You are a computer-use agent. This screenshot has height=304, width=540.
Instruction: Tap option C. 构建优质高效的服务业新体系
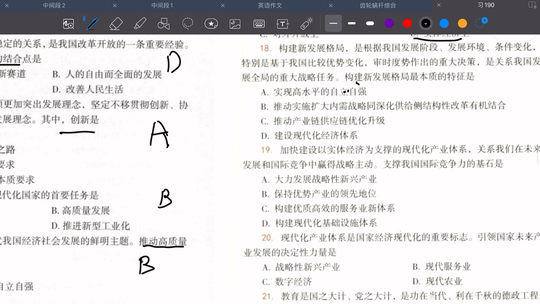pyautogui.click(x=328, y=208)
